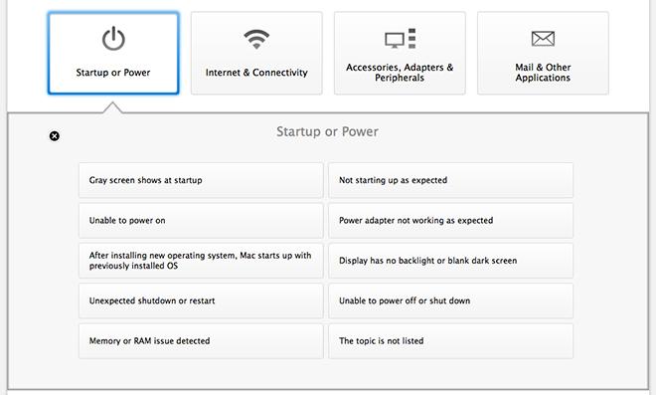Screen dimensions: 656x395
Task: Click the Wi-Fi icon for Internet & Connectivity
Action: pyautogui.click(x=256, y=39)
